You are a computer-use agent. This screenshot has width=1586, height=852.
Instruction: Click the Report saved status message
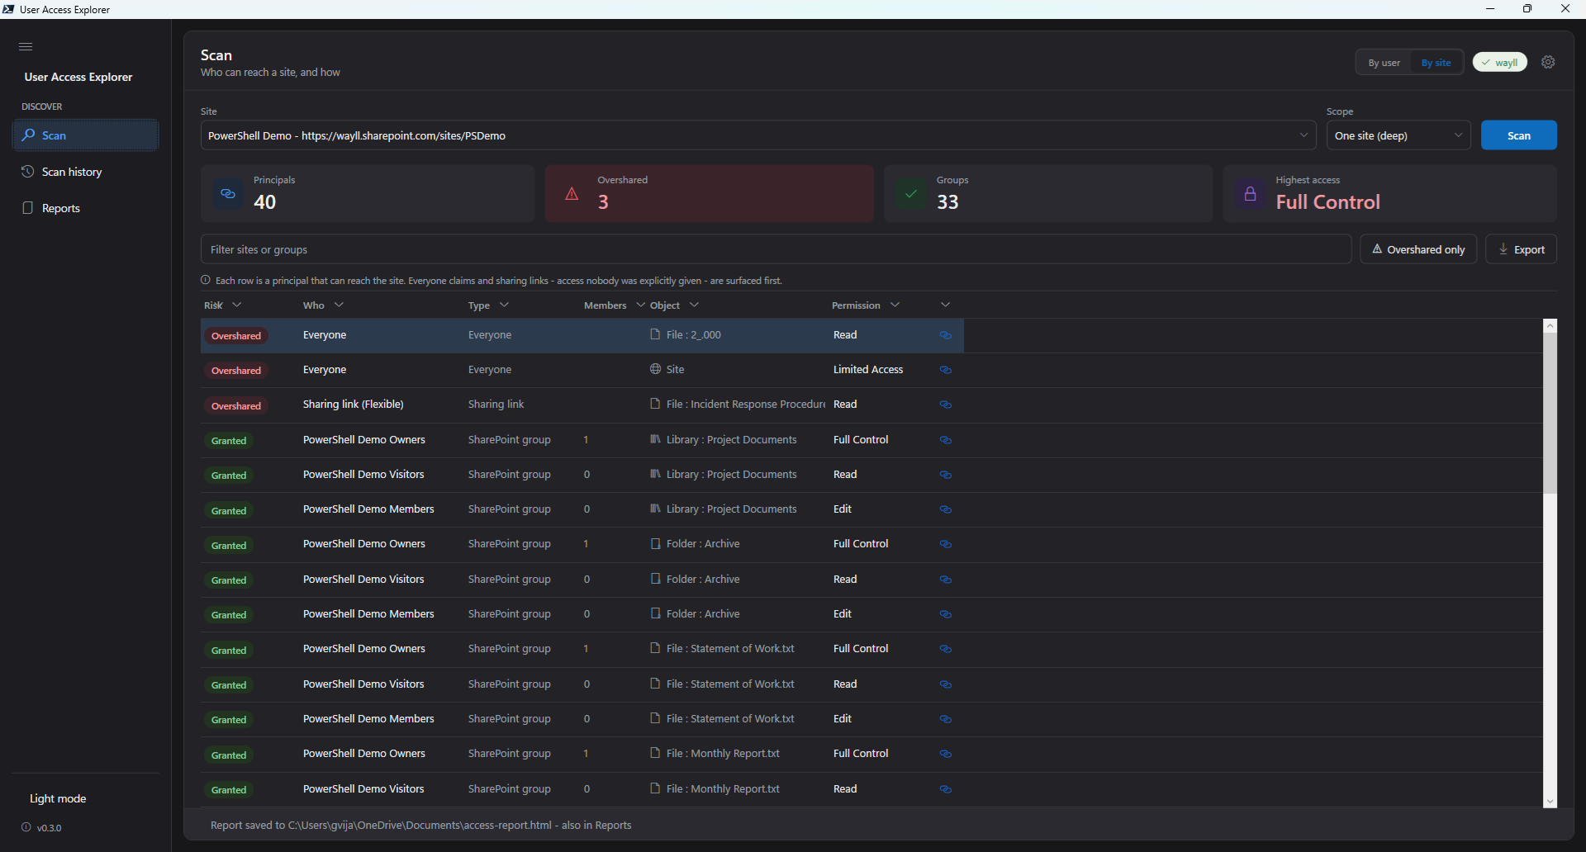click(420, 825)
